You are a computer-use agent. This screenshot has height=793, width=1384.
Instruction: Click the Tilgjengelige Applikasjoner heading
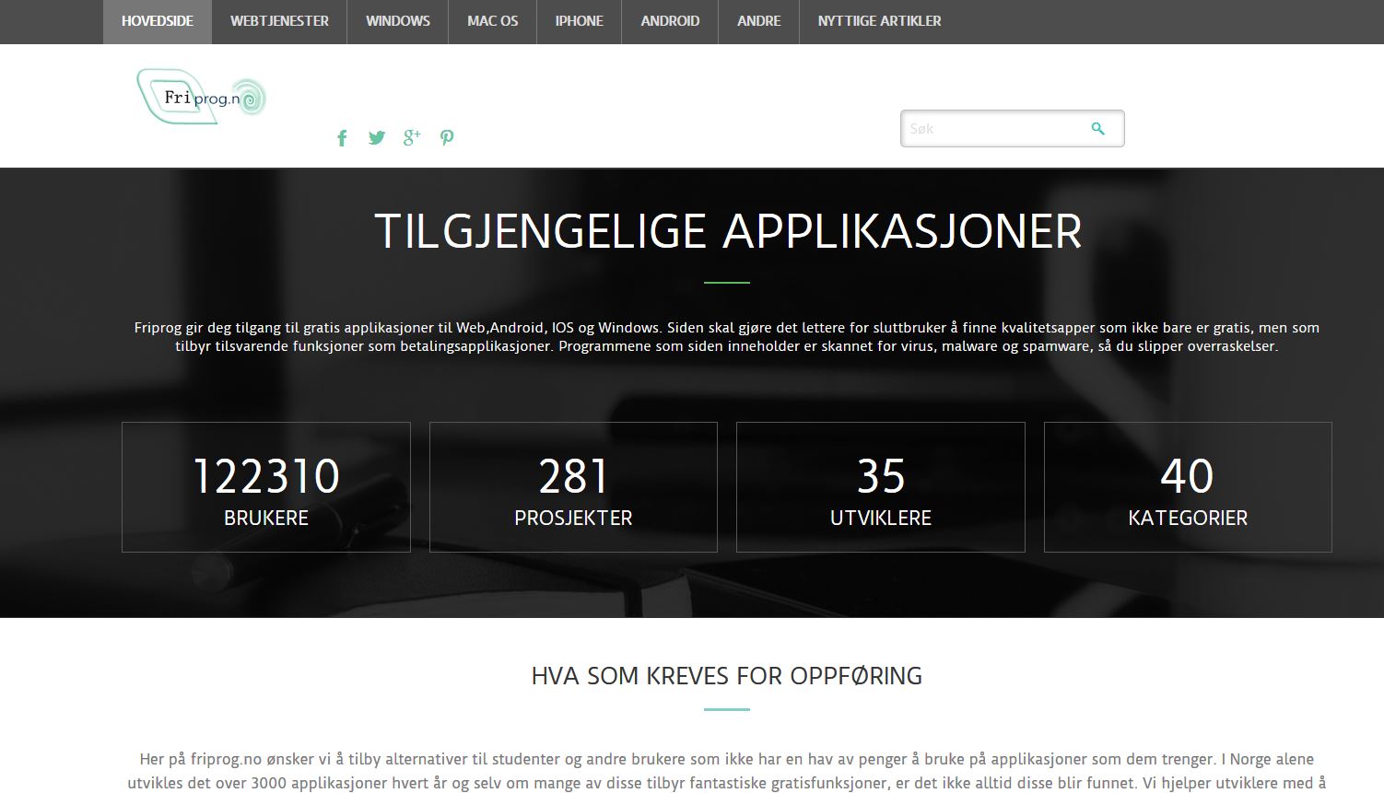click(728, 231)
